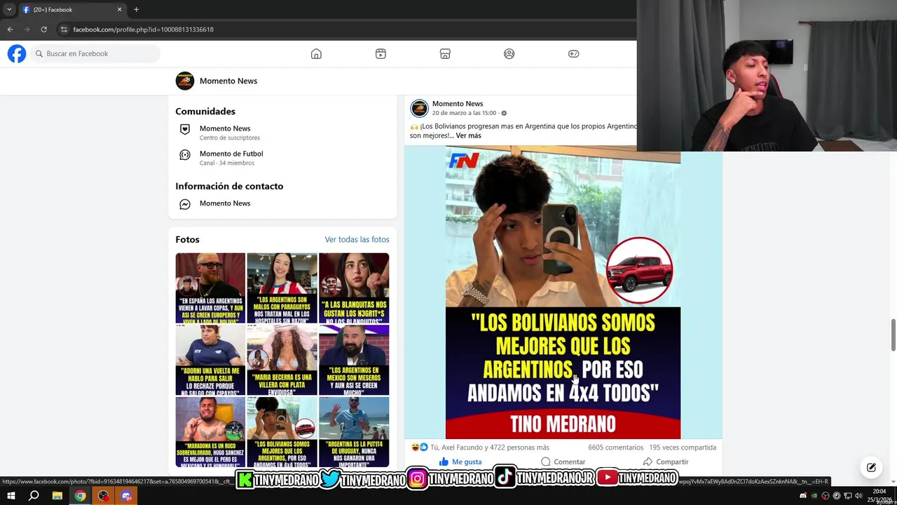This screenshot has height=505, width=897.
Task: Click the site info icon in address bar
Action: point(64,29)
